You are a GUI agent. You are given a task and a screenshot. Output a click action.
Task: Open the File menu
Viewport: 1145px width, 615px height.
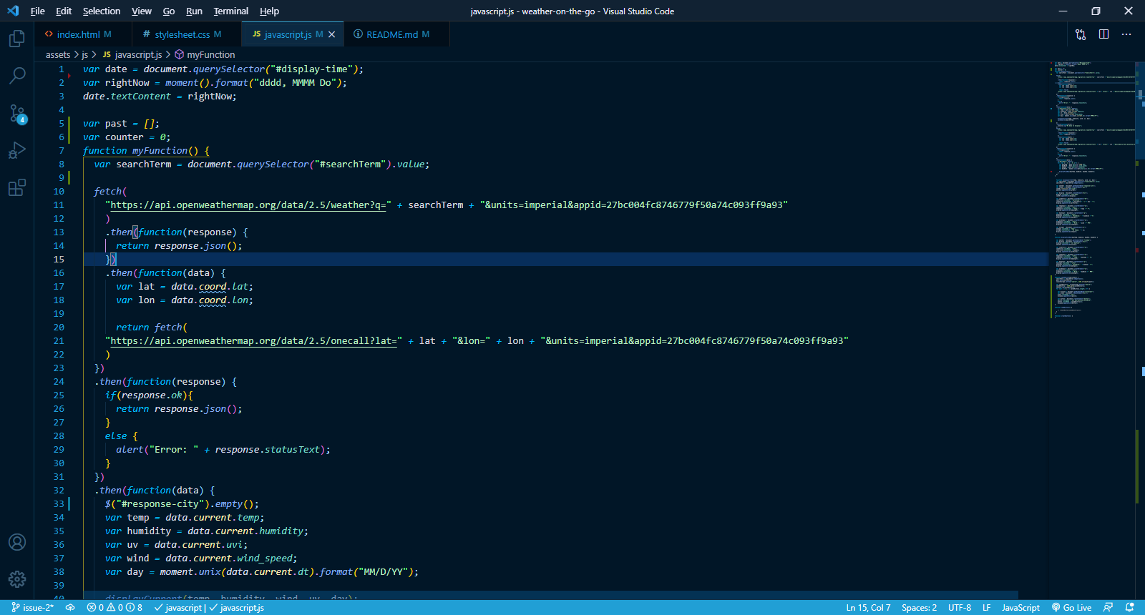coord(38,11)
